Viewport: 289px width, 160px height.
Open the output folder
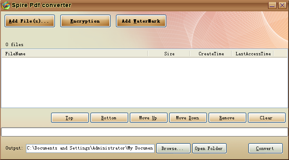(x=209, y=148)
